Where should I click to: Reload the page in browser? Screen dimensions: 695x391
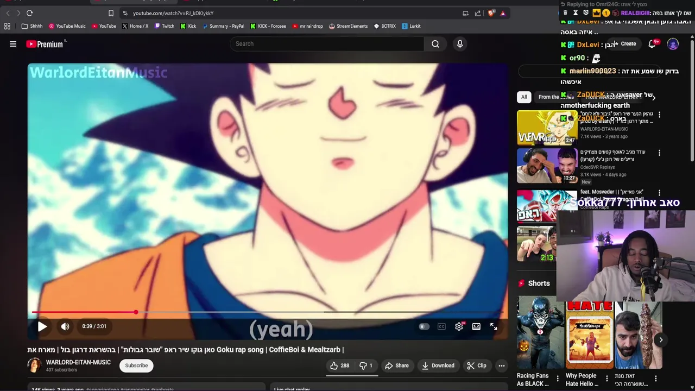coord(29,13)
